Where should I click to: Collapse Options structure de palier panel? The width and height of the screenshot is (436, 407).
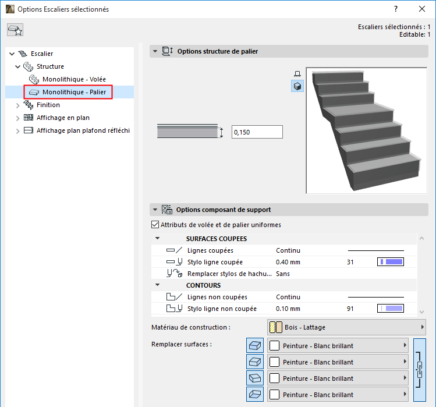[155, 51]
